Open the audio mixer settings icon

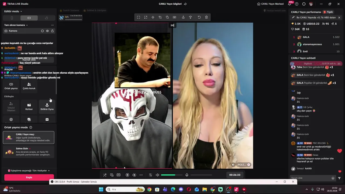tap(151, 175)
